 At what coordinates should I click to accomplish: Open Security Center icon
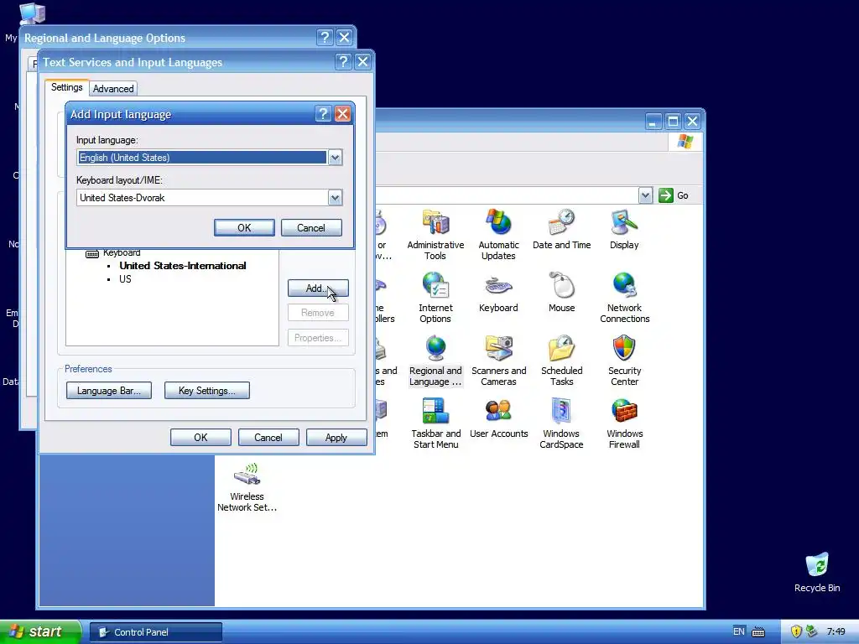[624, 361]
